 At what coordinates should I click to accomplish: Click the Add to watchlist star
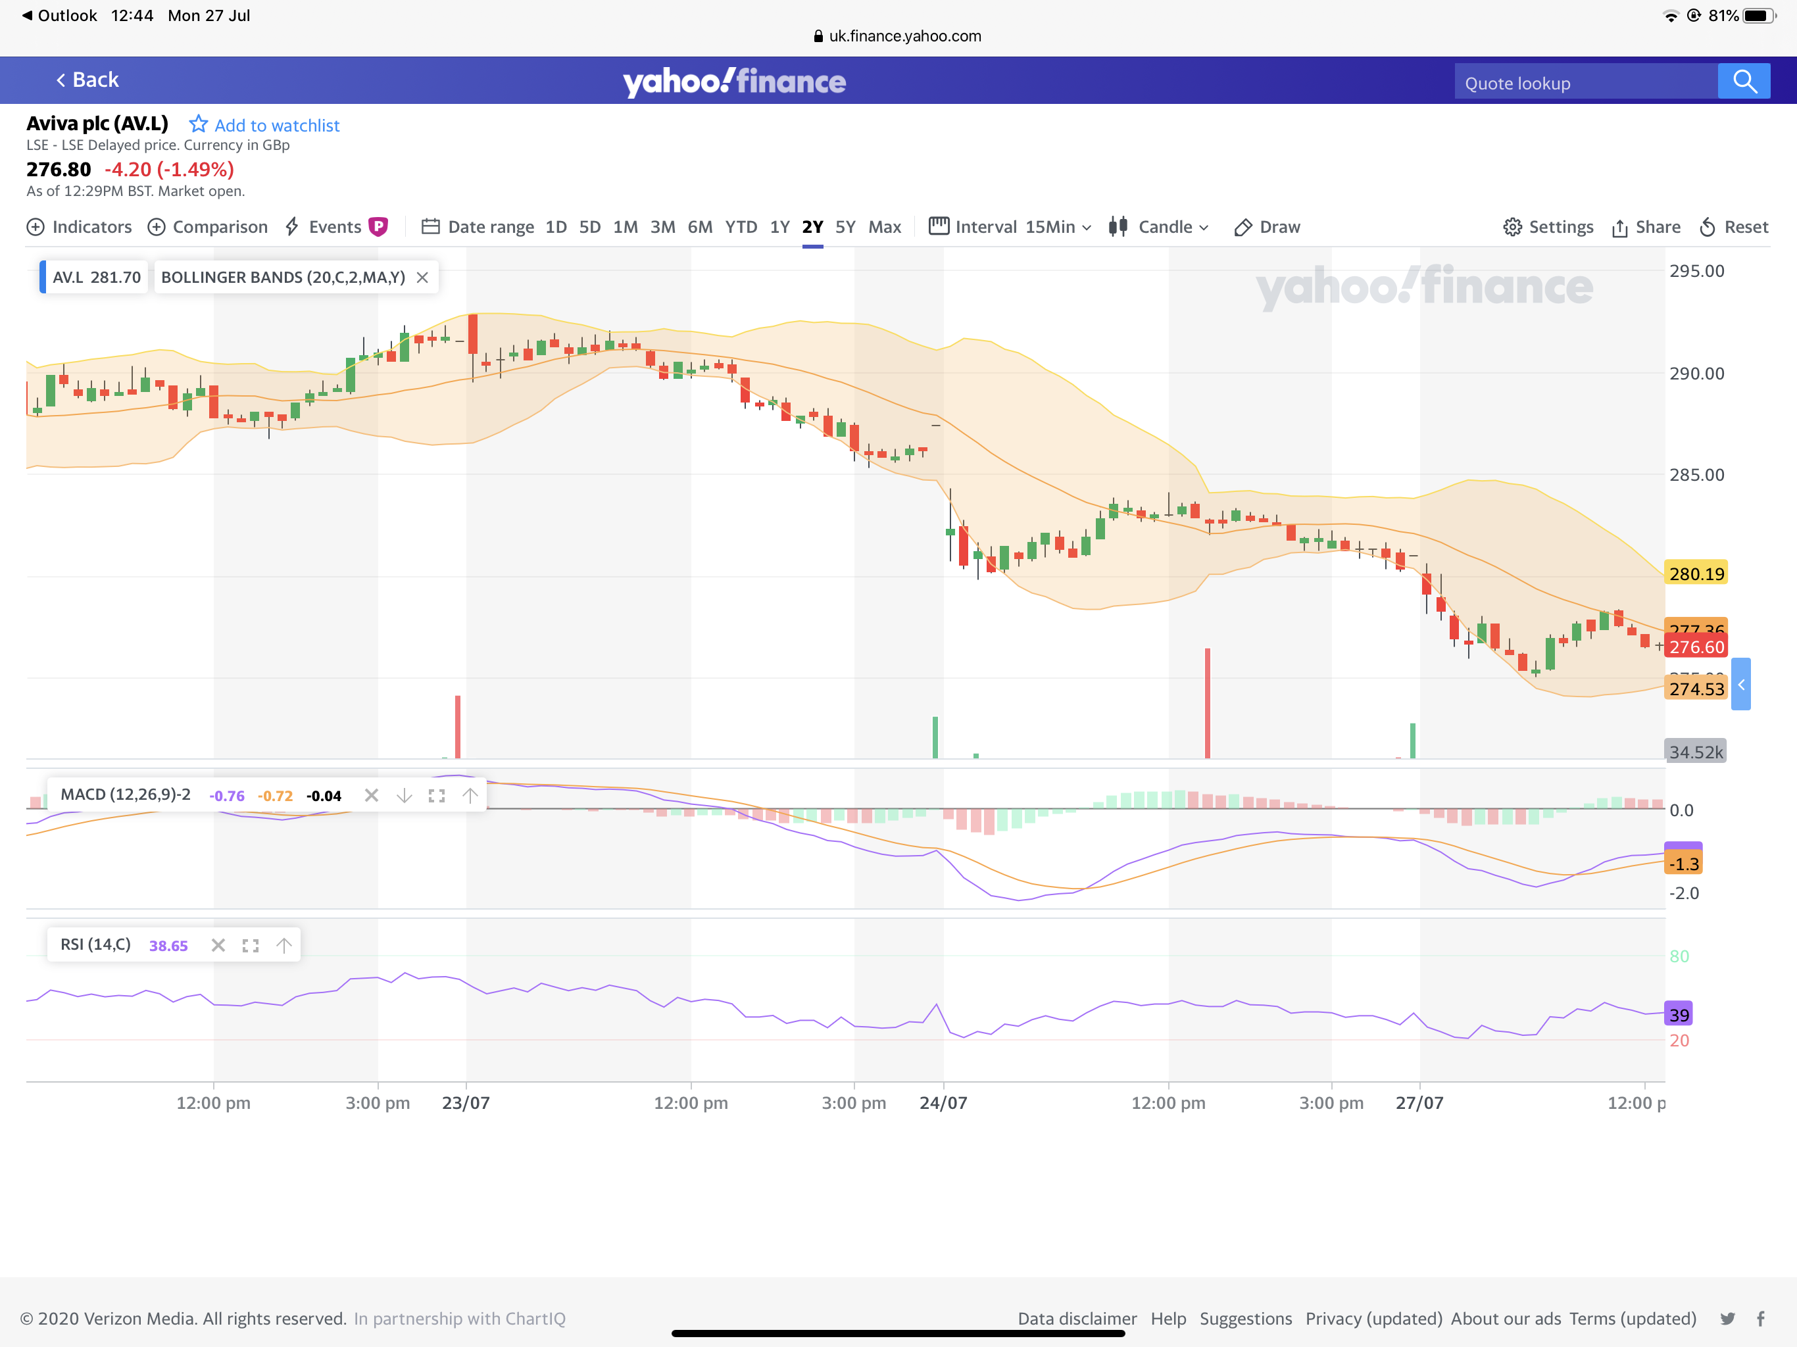click(198, 124)
